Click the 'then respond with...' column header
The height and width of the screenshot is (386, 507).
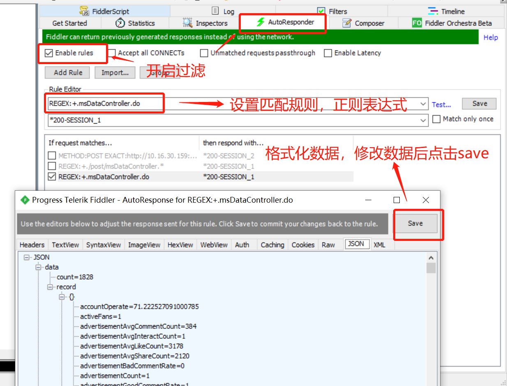point(233,143)
